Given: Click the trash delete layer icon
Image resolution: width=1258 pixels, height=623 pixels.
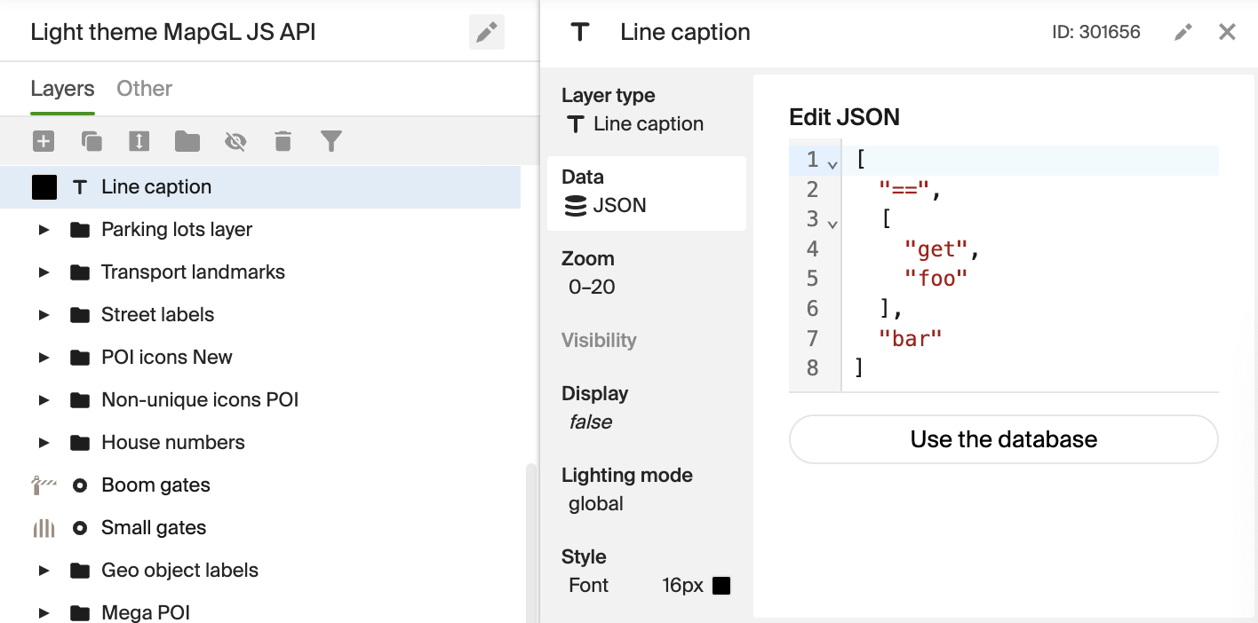Looking at the screenshot, I should tap(283, 141).
